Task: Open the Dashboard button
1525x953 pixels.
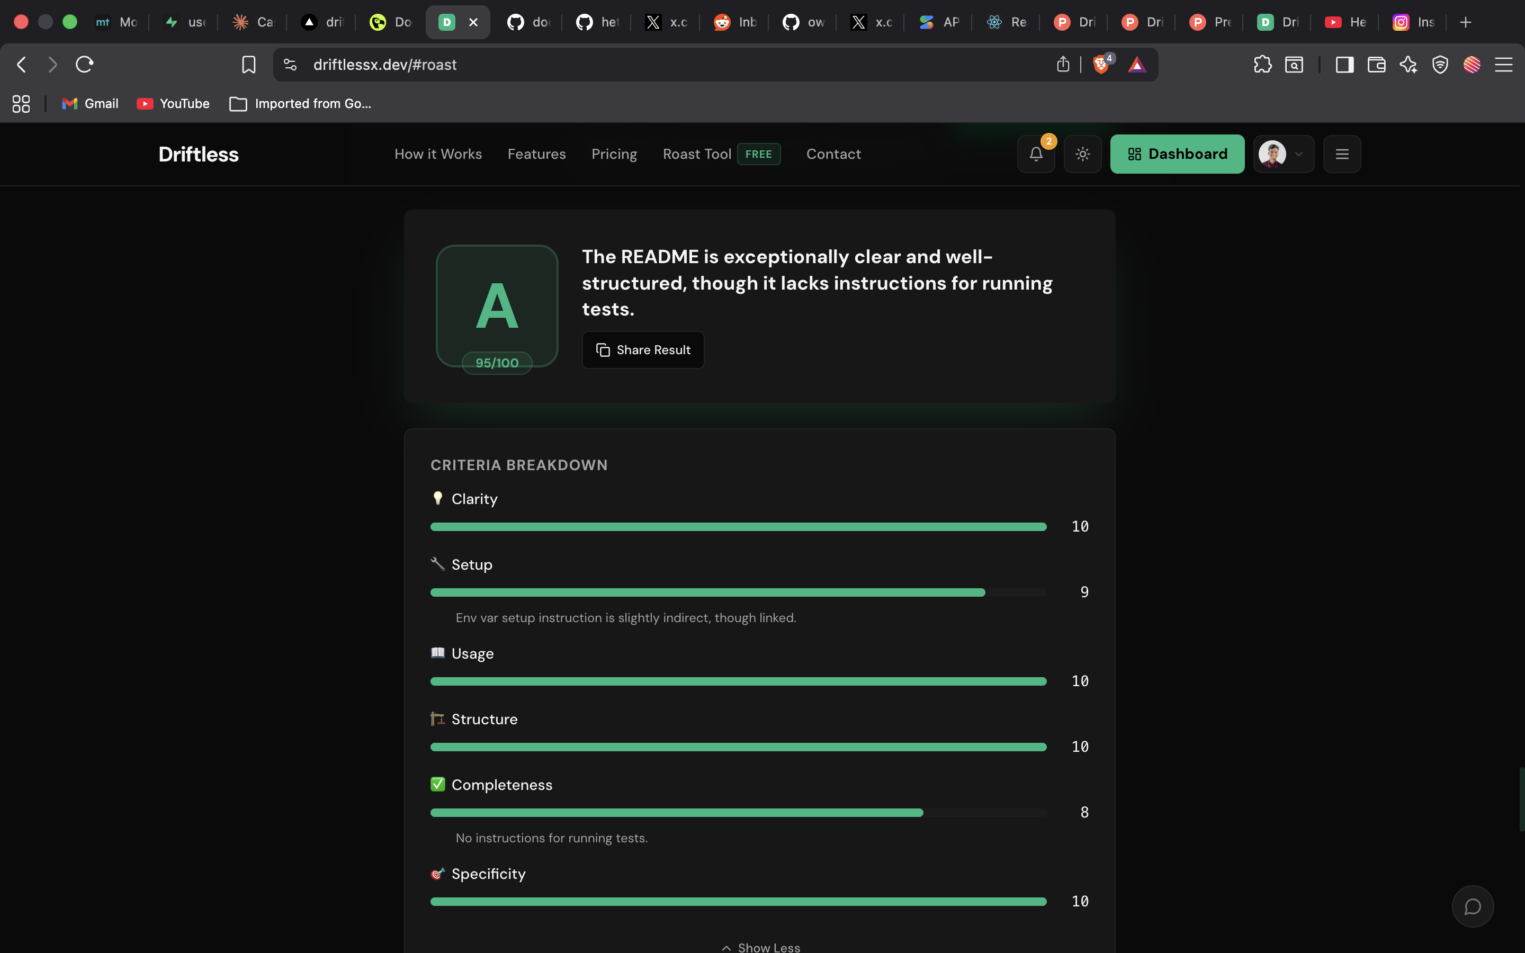Action: click(1177, 154)
